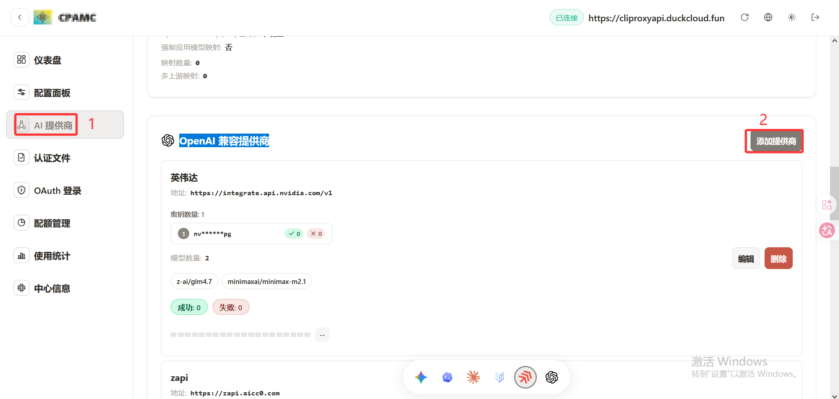Select the OpenAI icon in floating bar
Viewport: 839px width, 399px height.
552,377
